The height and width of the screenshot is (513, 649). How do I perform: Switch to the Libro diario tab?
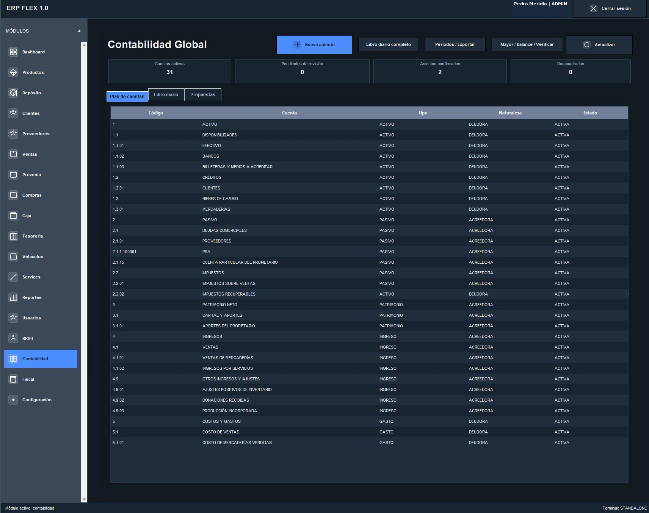(166, 95)
